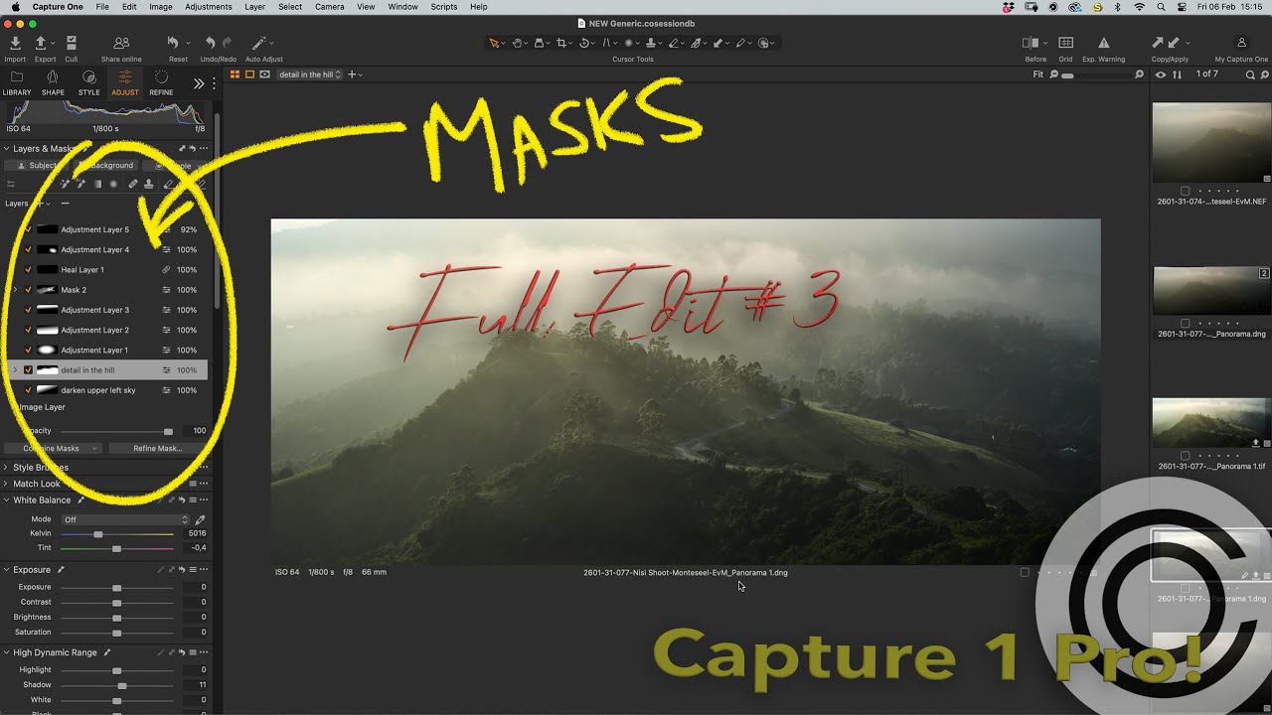
Task: Collapse the High Dynamic Range panel
Action: [6, 652]
